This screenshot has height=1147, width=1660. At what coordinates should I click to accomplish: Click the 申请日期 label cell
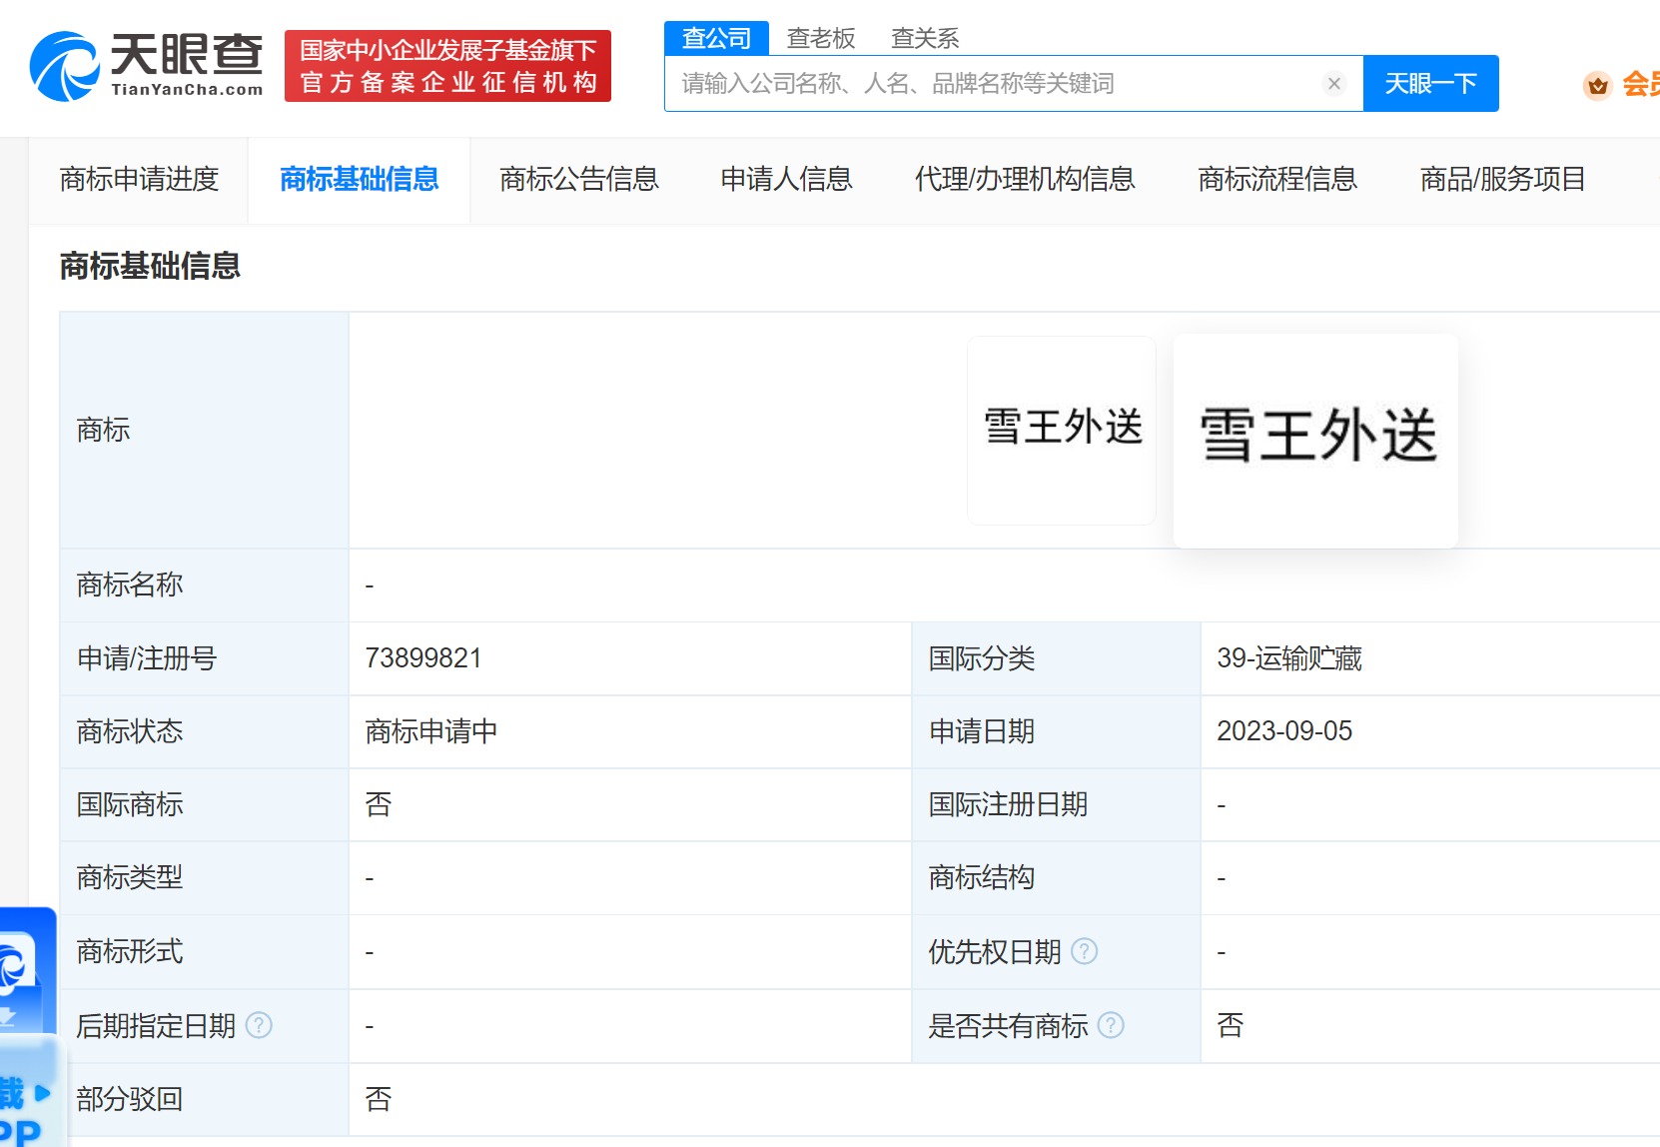point(1056,731)
